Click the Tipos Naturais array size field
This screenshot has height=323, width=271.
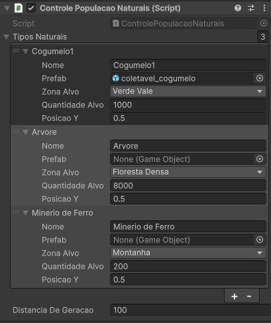[x=263, y=36]
